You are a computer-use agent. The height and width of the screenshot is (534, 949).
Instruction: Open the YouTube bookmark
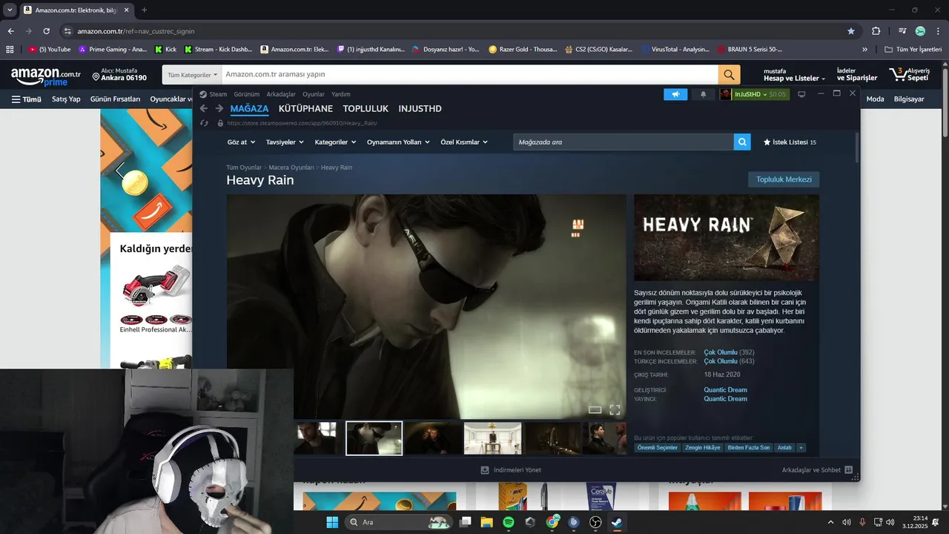[x=50, y=50]
